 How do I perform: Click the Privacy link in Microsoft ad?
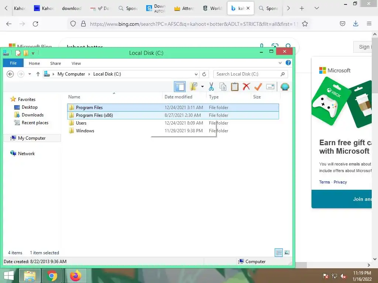click(x=340, y=182)
